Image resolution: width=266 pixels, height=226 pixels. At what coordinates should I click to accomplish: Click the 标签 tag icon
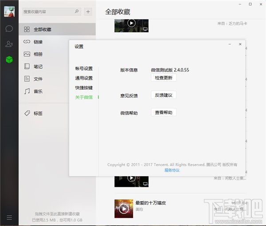tap(27, 113)
